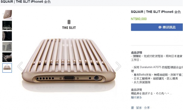
Task: Send message via 傳送訊息 button
Action: tap(157, 27)
